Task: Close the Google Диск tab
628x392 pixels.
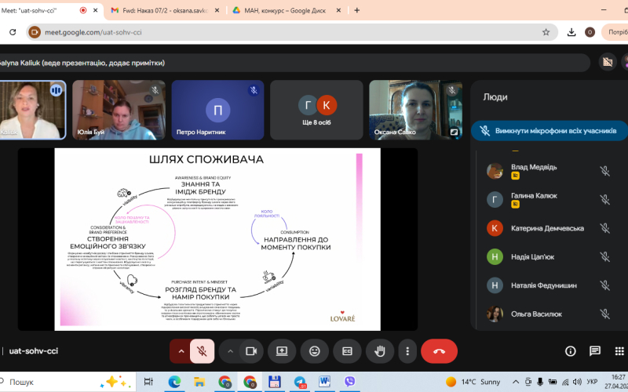Action: [x=338, y=10]
